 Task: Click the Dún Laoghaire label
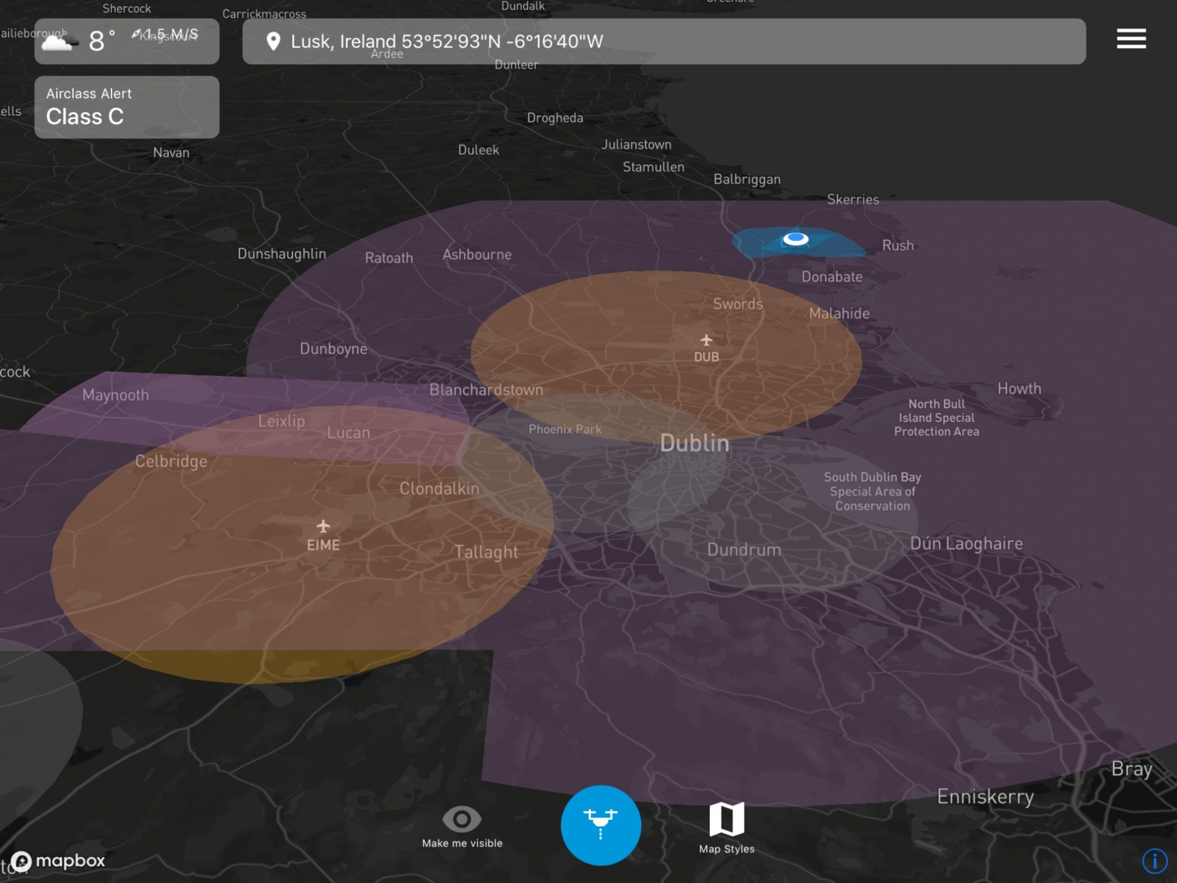pos(966,543)
